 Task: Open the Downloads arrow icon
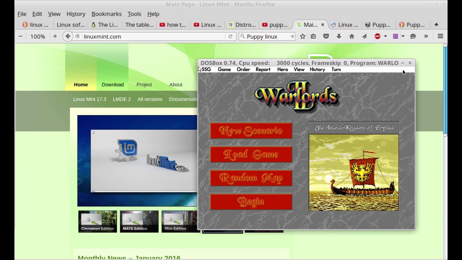point(339,36)
